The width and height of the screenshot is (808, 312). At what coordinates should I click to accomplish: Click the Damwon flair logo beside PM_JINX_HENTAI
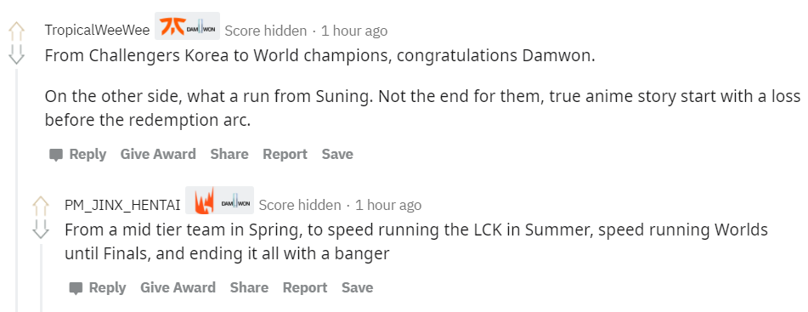[x=235, y=201]
